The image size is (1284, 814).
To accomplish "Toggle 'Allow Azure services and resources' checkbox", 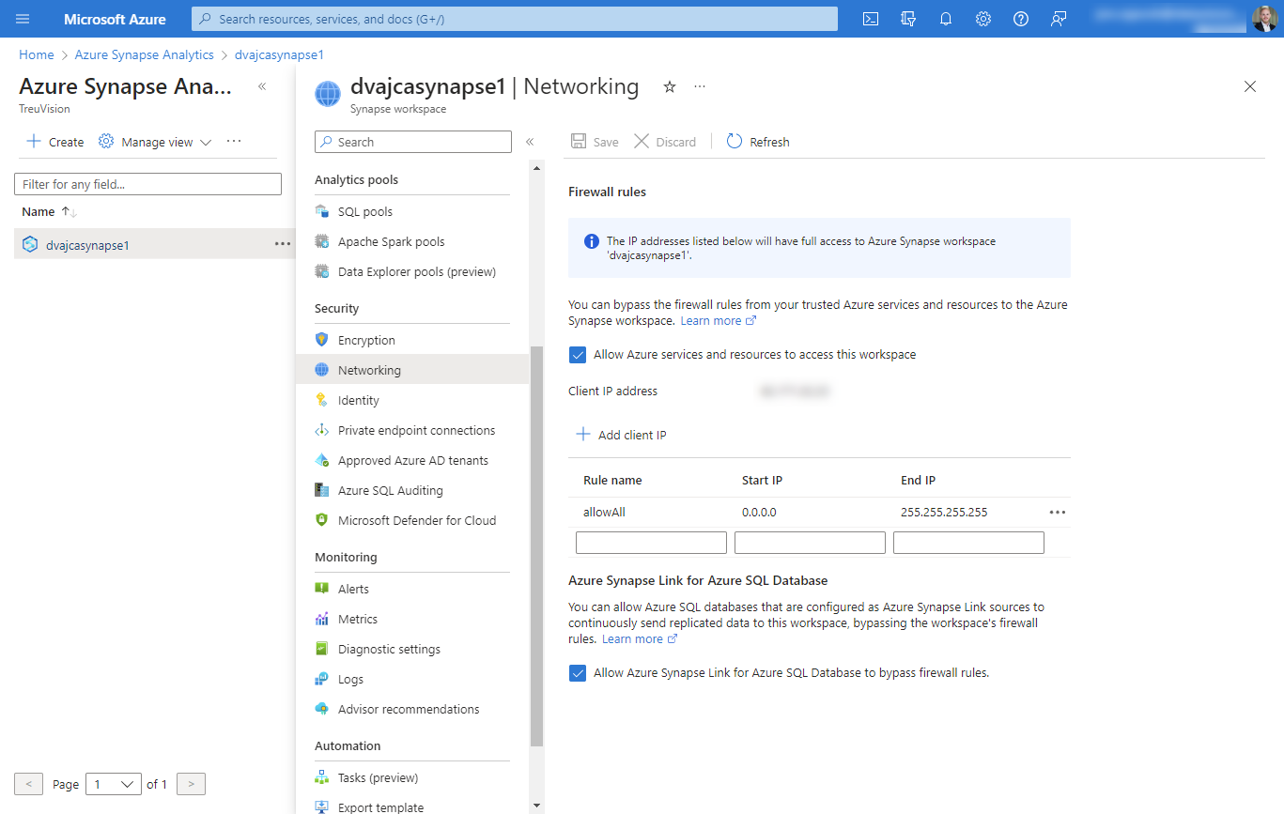I will click(578, 355).
